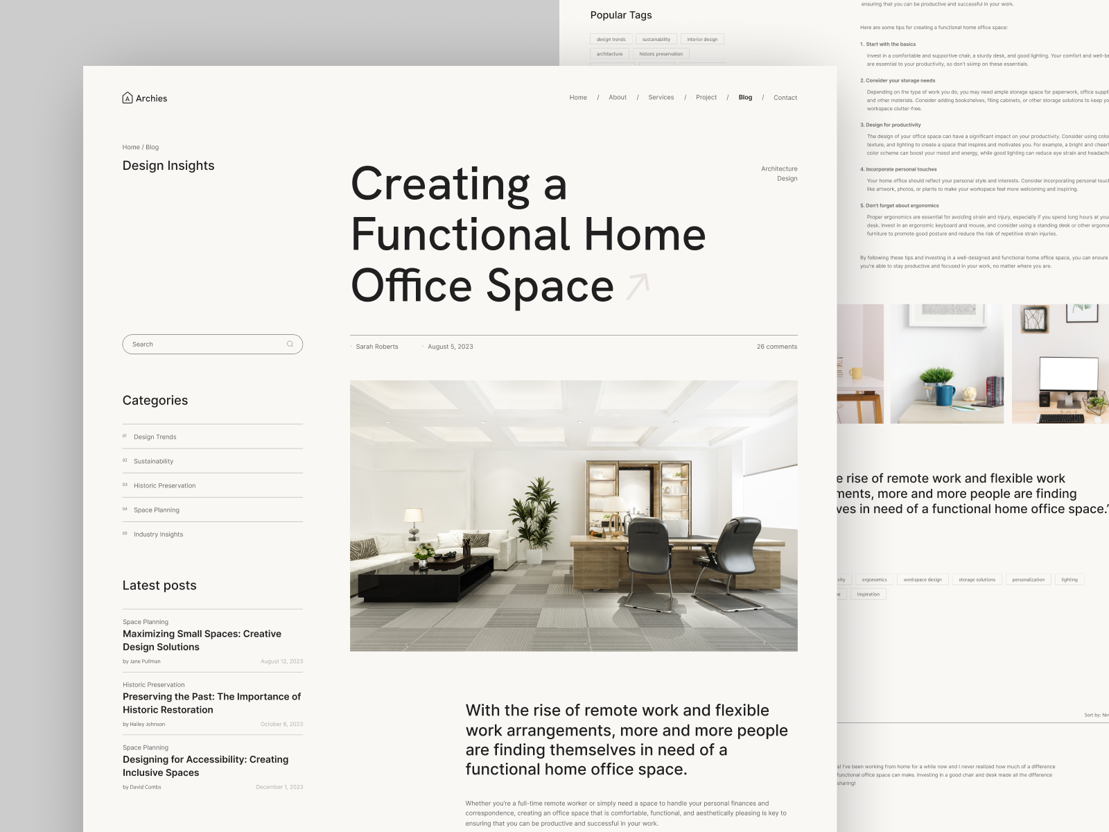Click the Home breadcrumb link
The image size is (1109, 832).
pyautogui.click(x=131, y=147)
